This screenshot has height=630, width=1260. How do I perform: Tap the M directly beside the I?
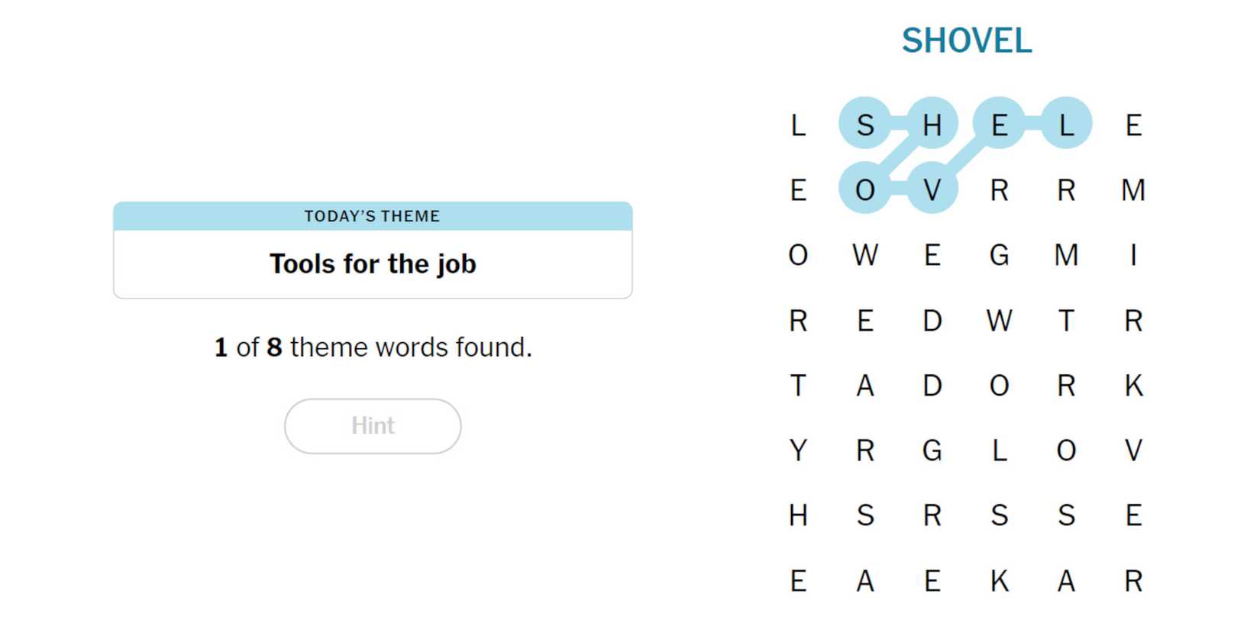pos(1066,255)
